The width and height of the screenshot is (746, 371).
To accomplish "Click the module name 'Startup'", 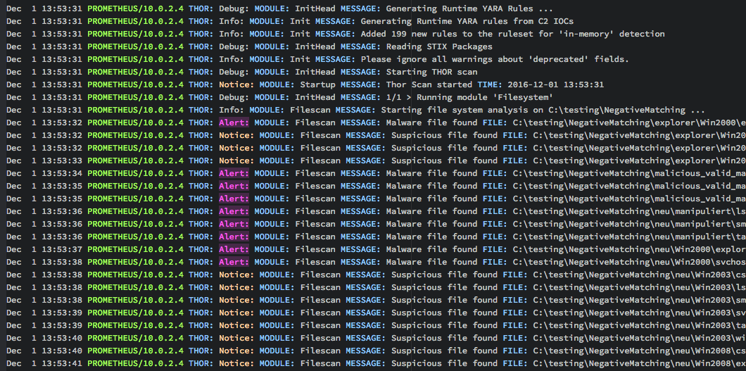I will [x=317, y=84].
